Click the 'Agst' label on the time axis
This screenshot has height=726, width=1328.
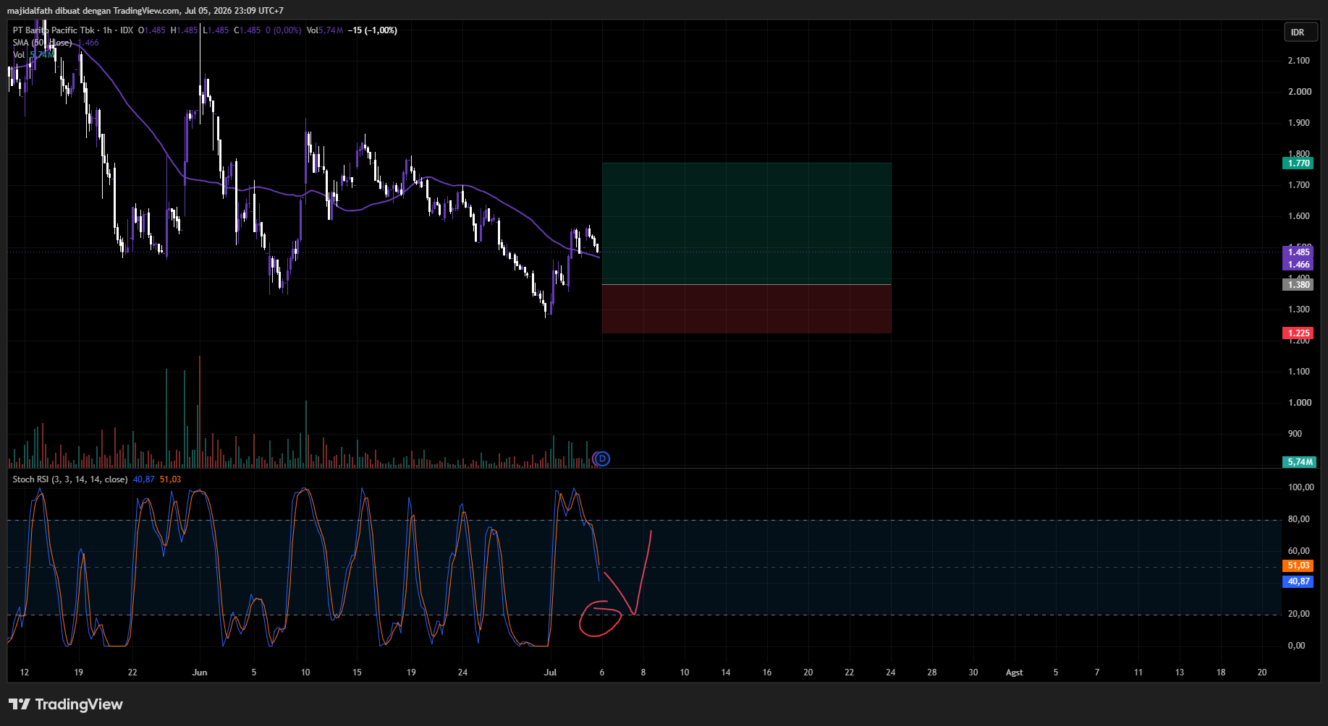point(1014,672)
